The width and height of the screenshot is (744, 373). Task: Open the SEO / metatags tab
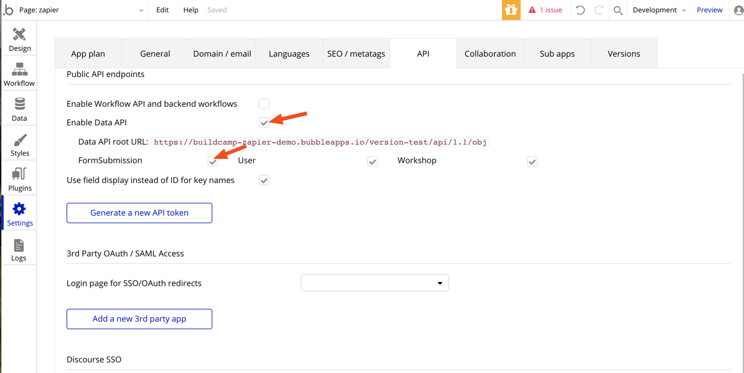[x=356, y=53]
